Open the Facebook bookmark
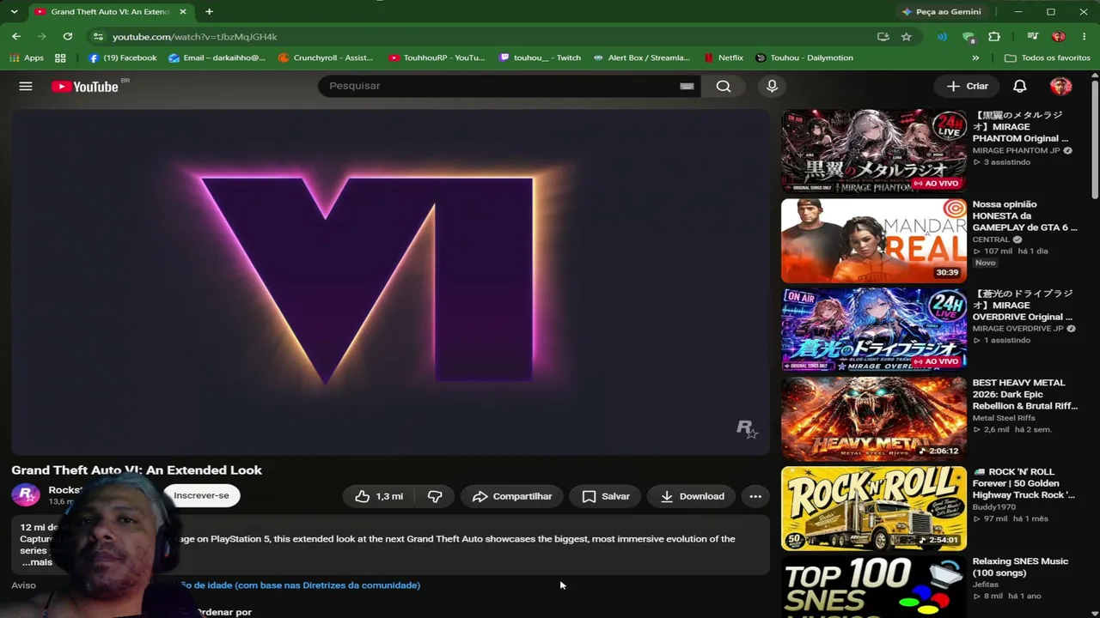Image resolution: width=1100 pixels, height=618 pixels. 123,58
